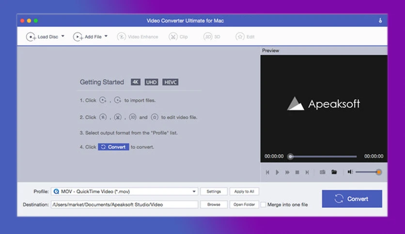Click the thermometer icon in title bar
Image resolution: width=405 pixels, height=234 pixels.
pos(380,21)
